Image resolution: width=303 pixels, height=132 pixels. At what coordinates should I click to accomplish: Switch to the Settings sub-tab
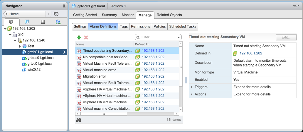[x=80, y=27]
